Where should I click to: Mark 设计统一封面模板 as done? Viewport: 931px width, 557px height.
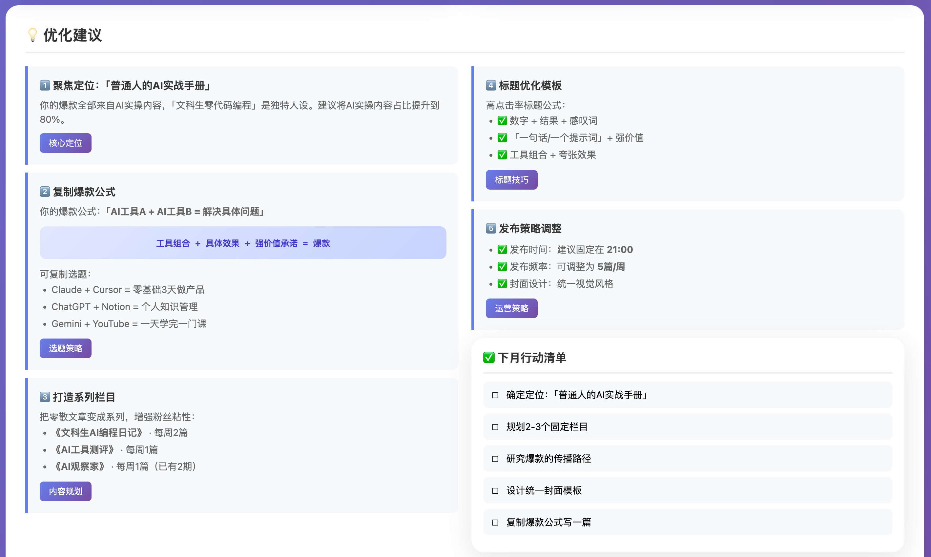coord(495,490)
